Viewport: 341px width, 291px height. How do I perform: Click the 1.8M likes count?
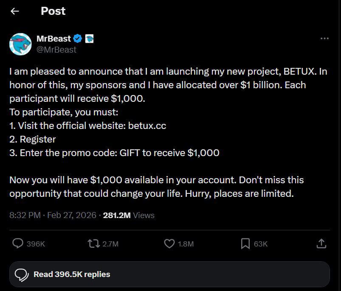coord(186,244)
